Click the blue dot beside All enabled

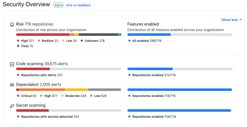click(x=129, y=41)
